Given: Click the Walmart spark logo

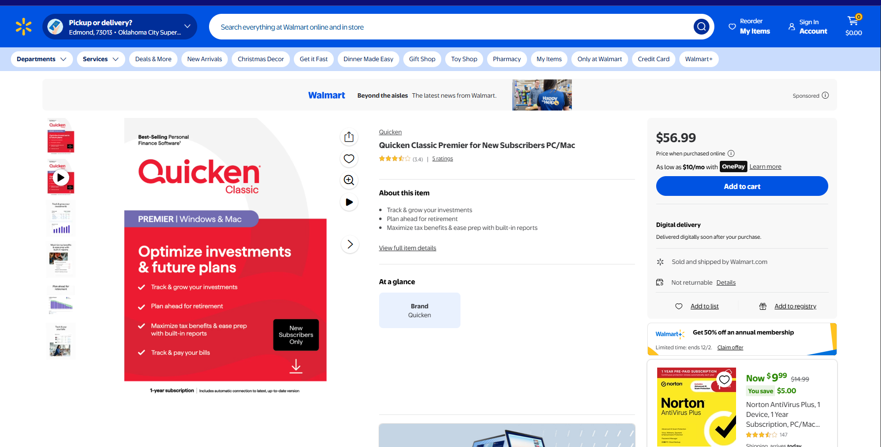Looking at the screenshot, I should (x=24, y=27).
